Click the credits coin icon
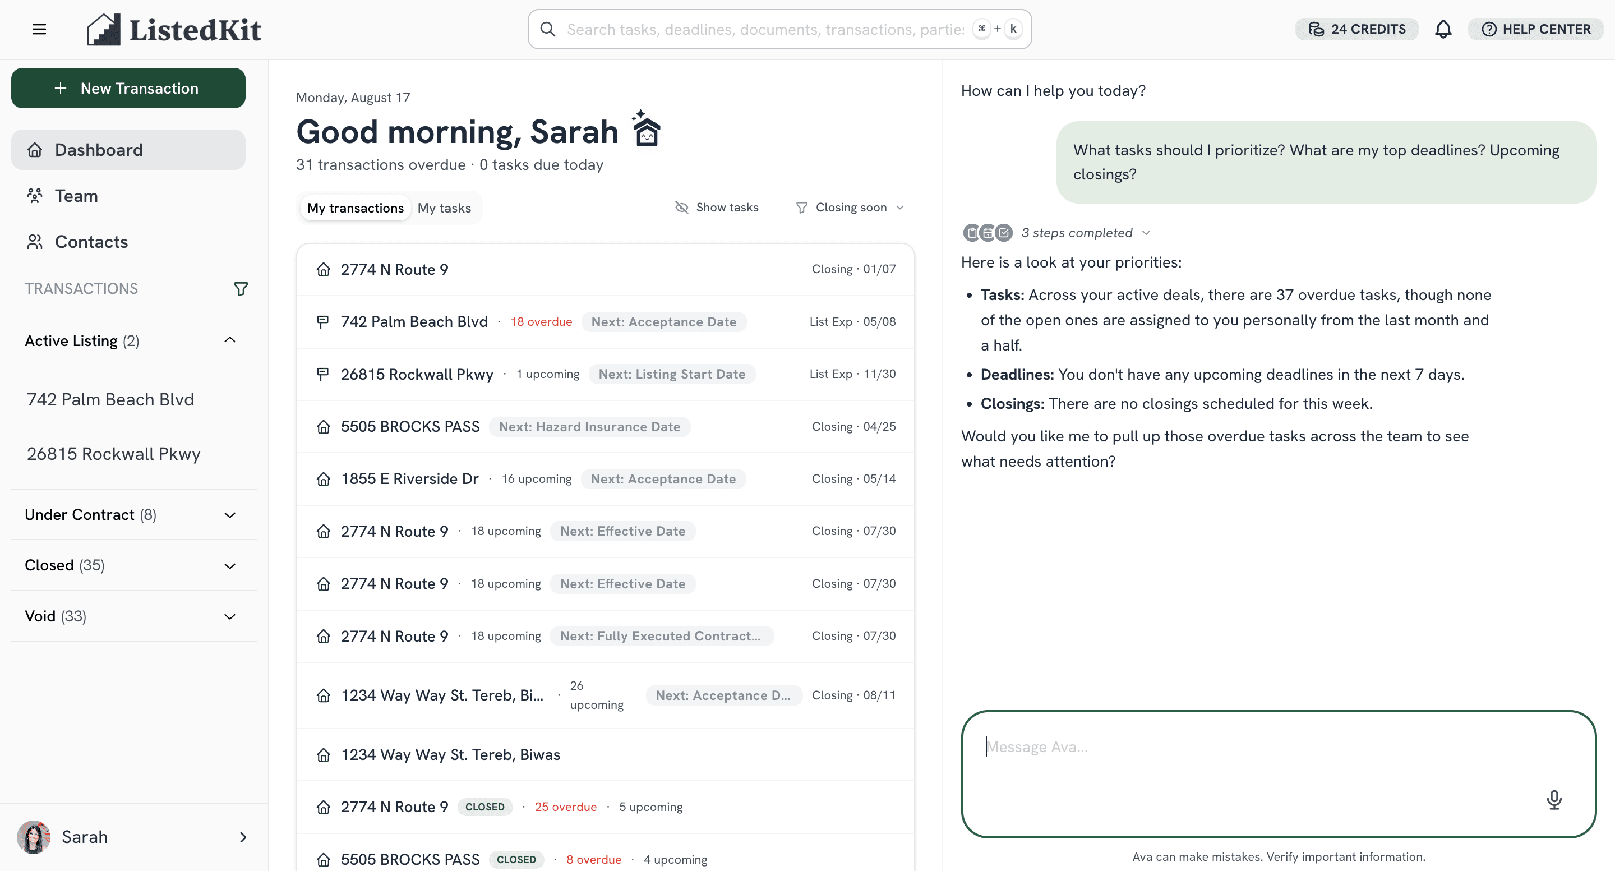The width and height of the screenshot is (1615, 871). click(x=1316, y=30)
